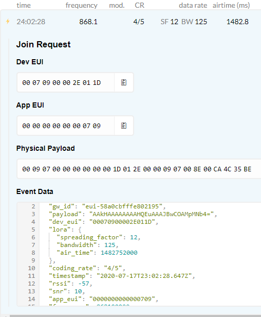The height and width of the screenshot is (317, 261).
Task: Click the CR column header
Action: pyautogui.click(x=139, y=5)
